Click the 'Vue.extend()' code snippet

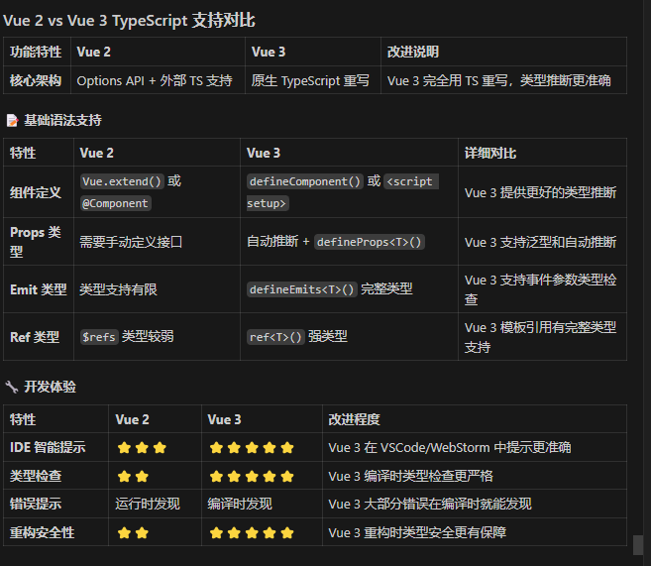point(122,181)
